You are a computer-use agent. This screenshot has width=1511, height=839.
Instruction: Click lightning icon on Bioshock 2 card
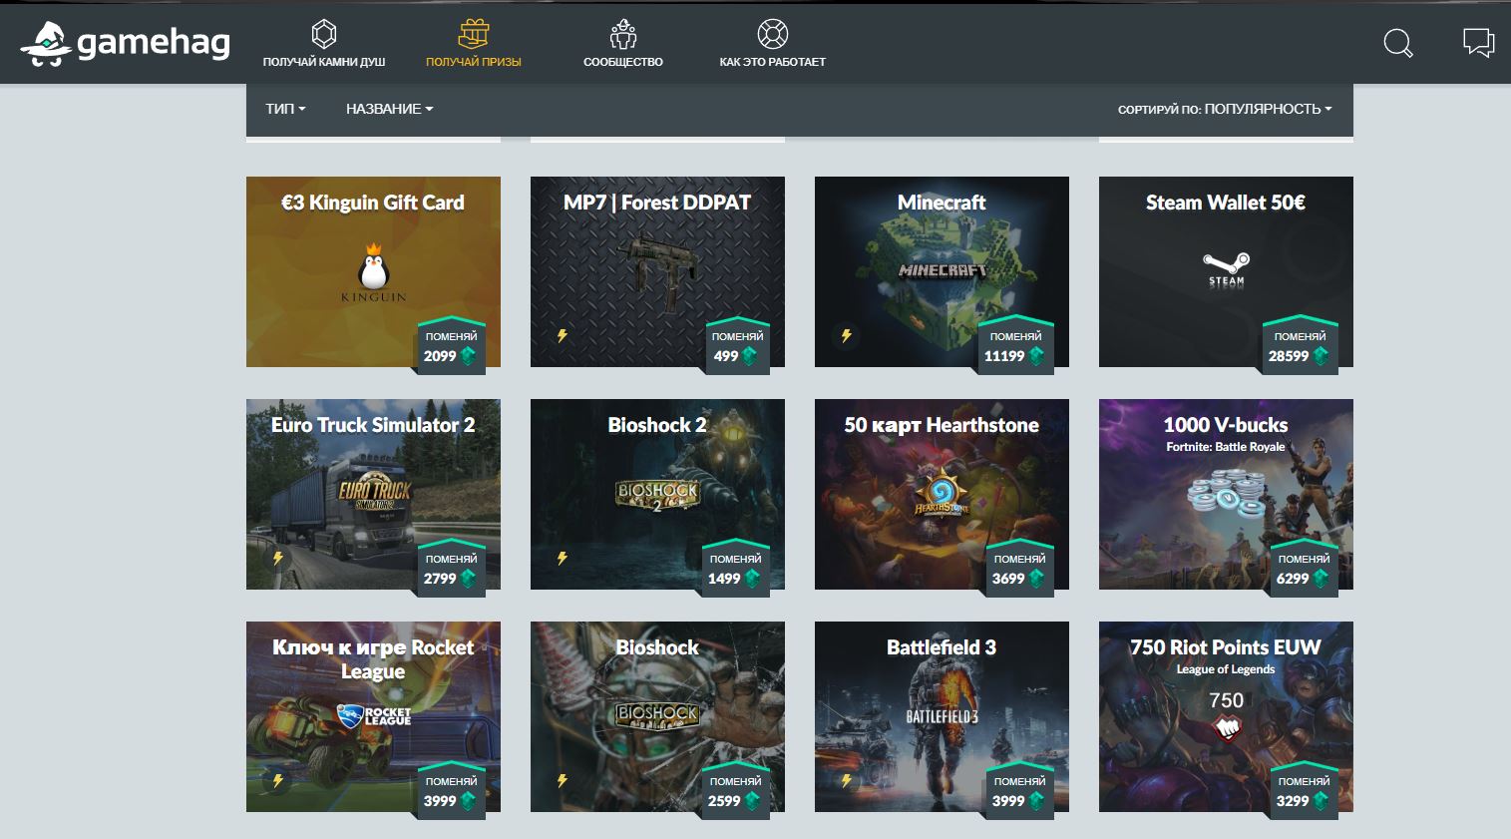click(563, 559)
